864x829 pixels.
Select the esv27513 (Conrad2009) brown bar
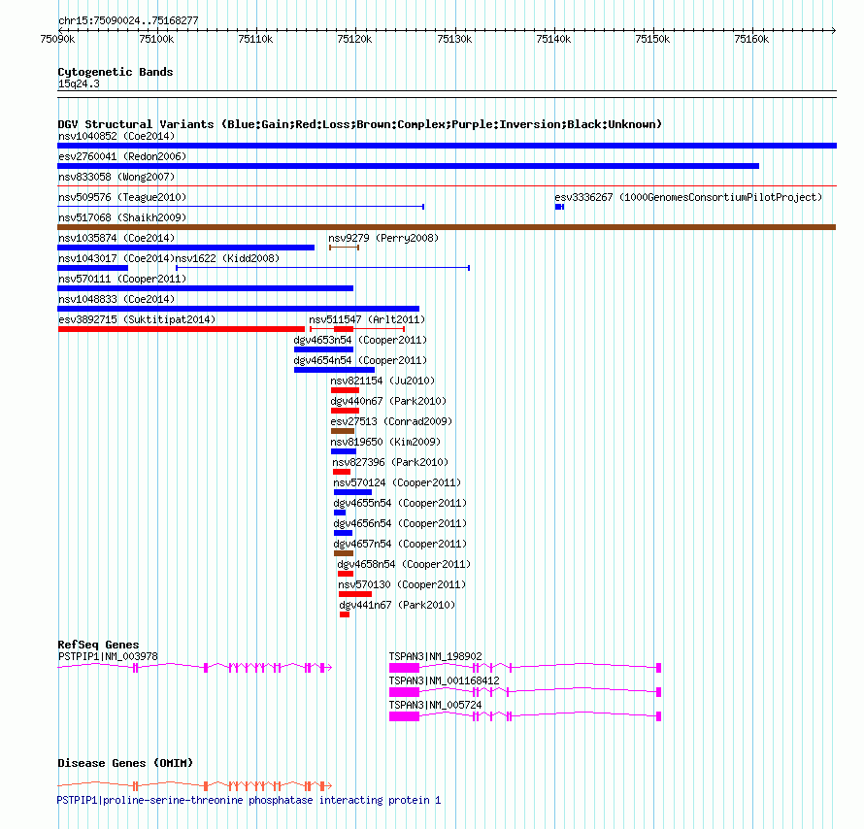pos(342,431)
